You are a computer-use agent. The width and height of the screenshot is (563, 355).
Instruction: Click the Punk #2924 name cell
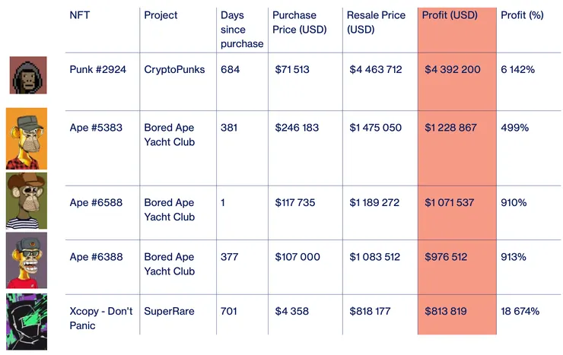(x=99, y=70)
